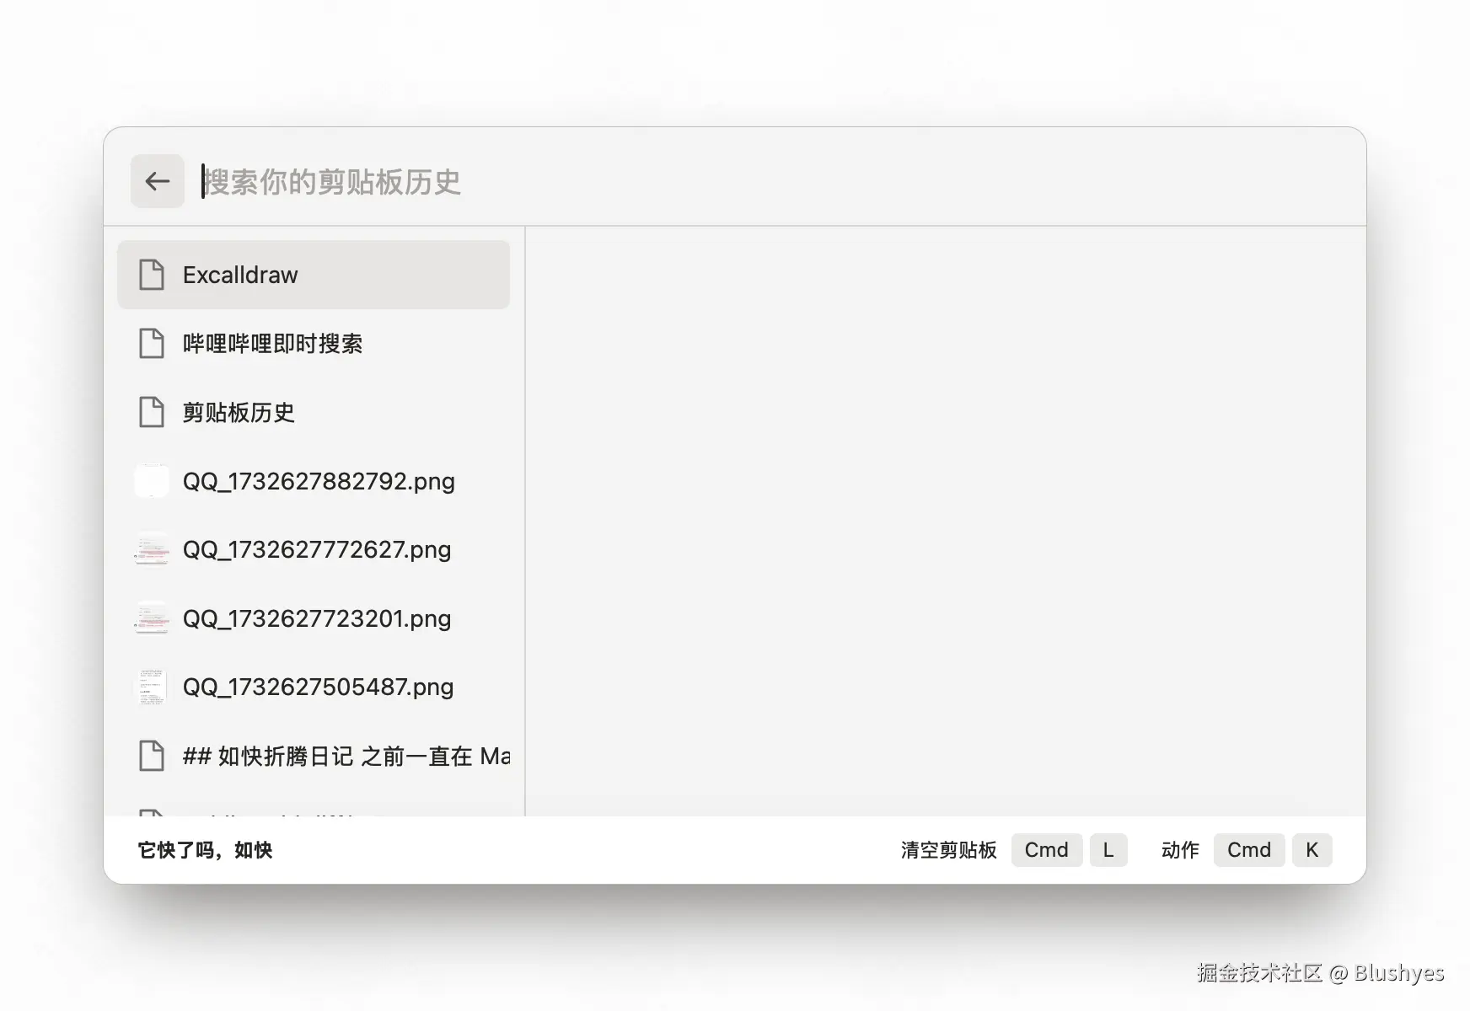Focus the clipboard history search field
The width and height of the screenshot is (1470, 1011).
pyautogui.click(x=775, y=181)
